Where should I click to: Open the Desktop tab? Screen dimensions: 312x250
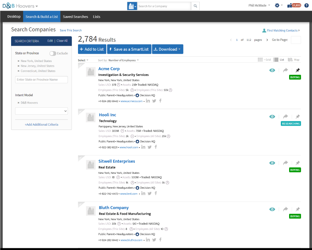(14, 17)
